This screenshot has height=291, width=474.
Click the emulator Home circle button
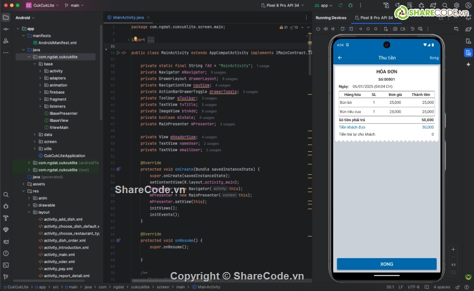[368, 29]
